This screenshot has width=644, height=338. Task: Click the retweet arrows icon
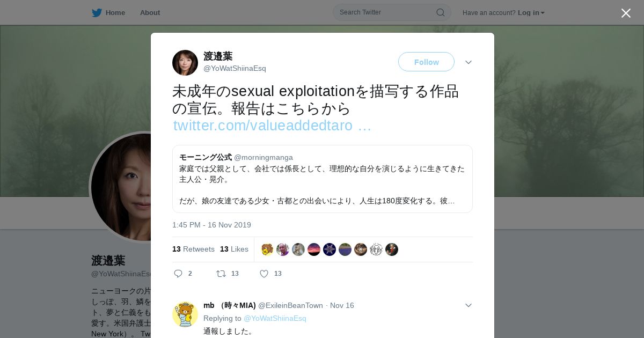click(221, 274)
